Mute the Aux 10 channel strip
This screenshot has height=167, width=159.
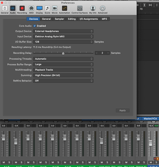point(28,162)
